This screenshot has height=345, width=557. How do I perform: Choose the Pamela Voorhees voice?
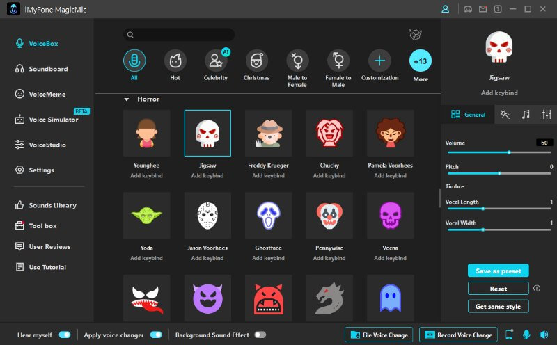(391, 133)
